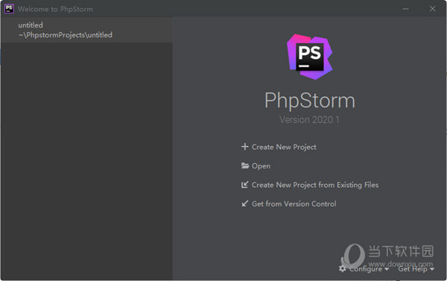The image size is (447, 281).
Task: Click the Welcome to PhpStorm title text
Action: 55,9
